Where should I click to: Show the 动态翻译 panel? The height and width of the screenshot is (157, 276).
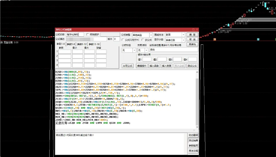[x=193, y=135]
